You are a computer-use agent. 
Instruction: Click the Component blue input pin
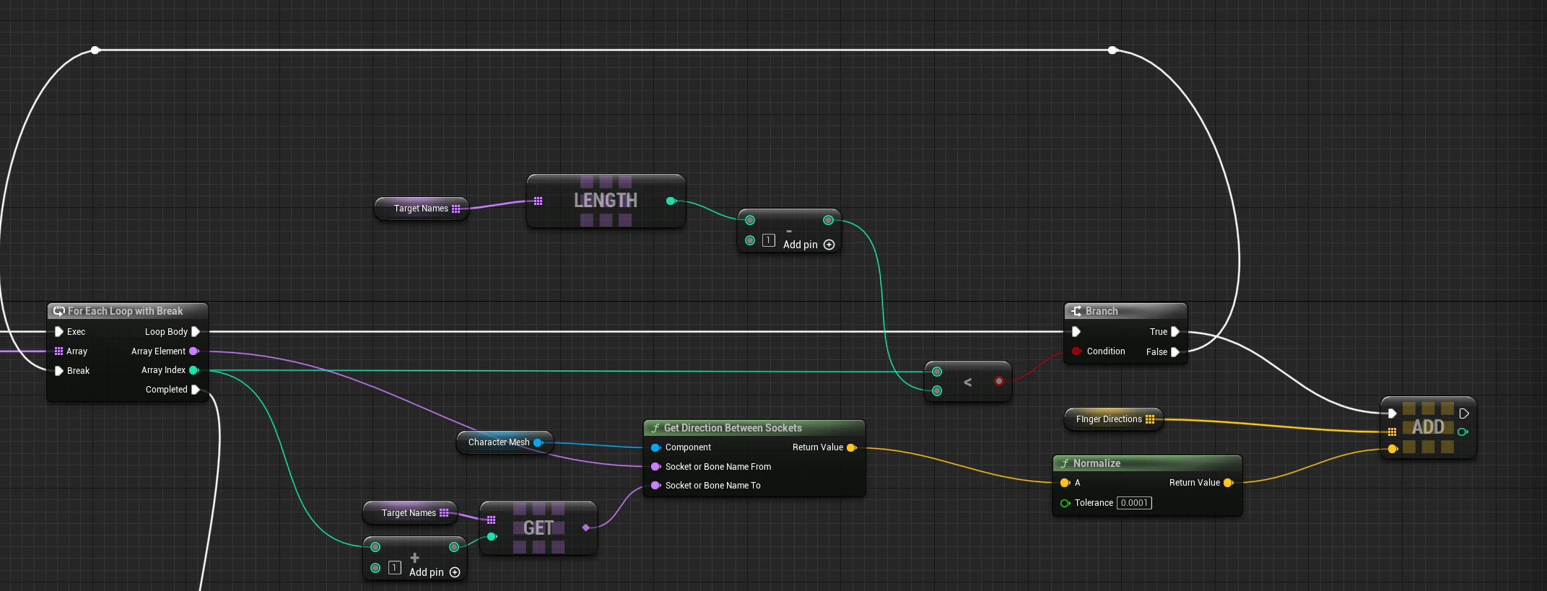pos(655,448)
